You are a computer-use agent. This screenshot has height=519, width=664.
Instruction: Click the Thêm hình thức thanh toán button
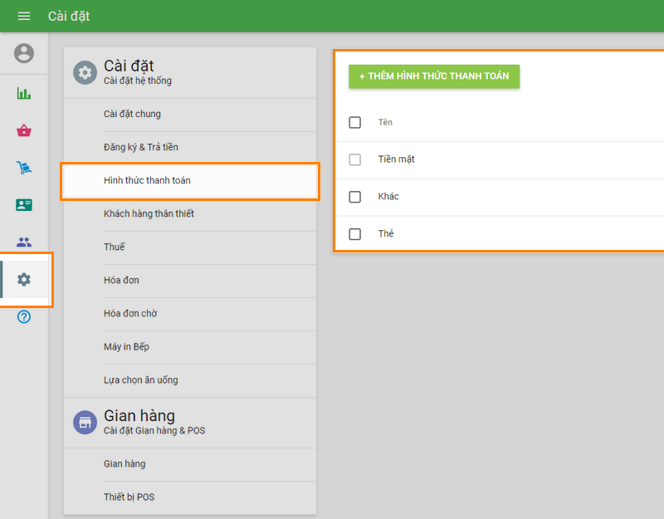[434, 76]
